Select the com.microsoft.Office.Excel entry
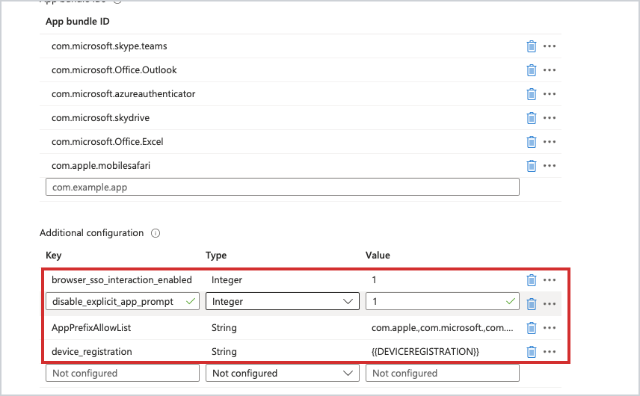 point(108,142)
